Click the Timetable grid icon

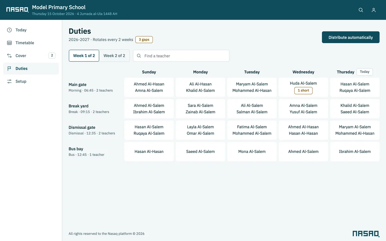pos(9,43)
